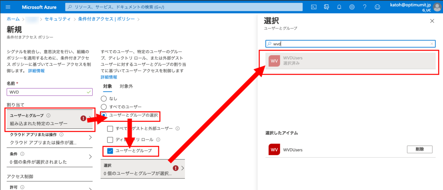The height and width of the screenshot is (190, 443).
Task: Open 詳細情報 link under users description
Action: [x=109, y=77]
